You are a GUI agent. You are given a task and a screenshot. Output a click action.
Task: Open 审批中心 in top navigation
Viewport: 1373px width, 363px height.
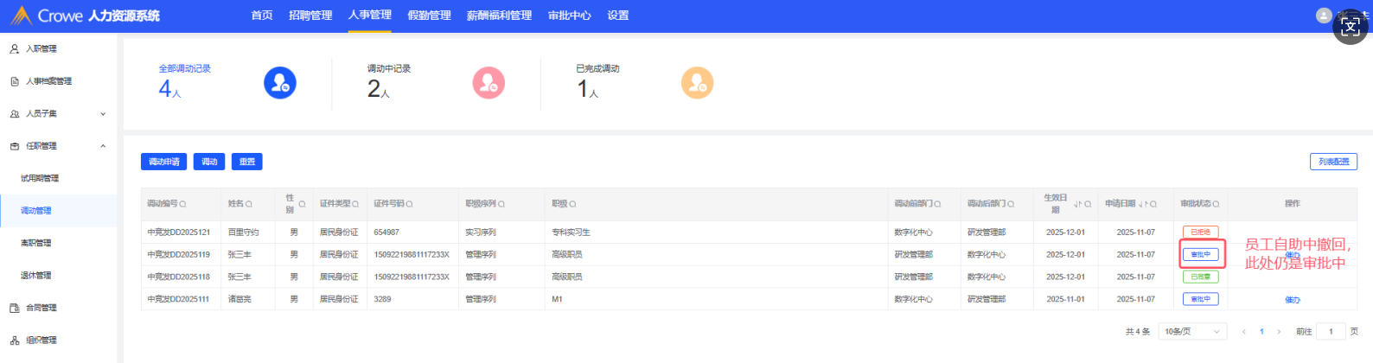570,16
